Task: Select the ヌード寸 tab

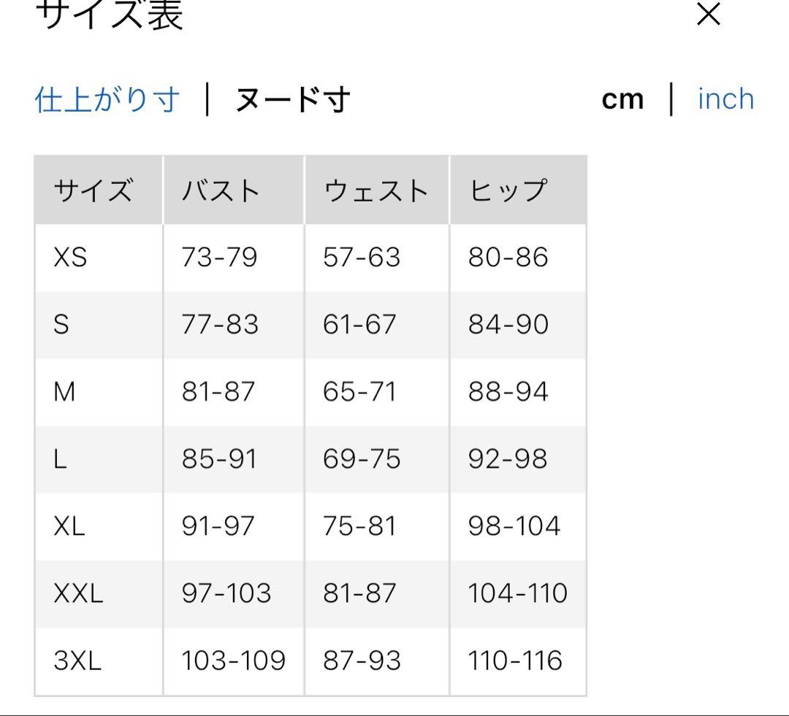Action: (292, 100)
